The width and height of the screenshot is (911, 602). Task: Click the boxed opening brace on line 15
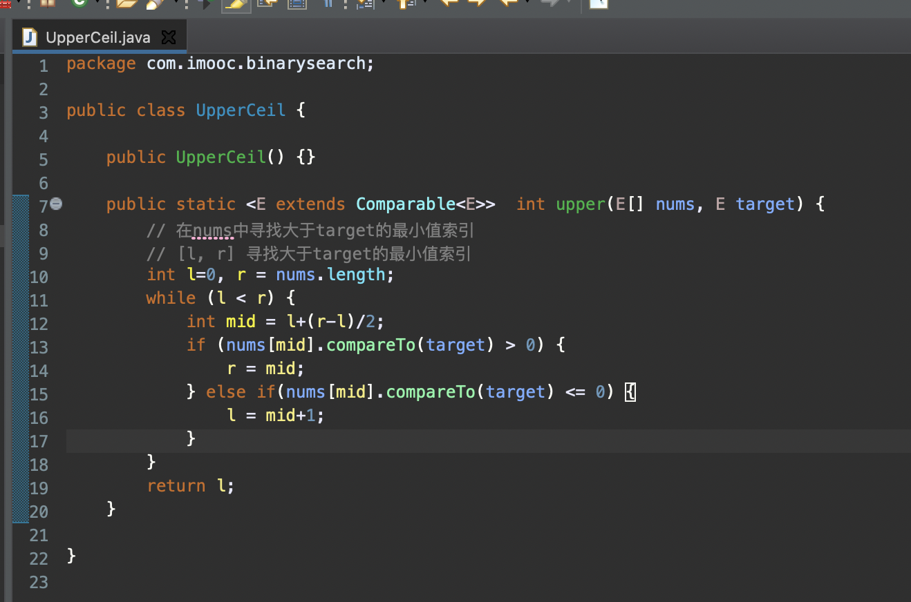pos(630,392)
